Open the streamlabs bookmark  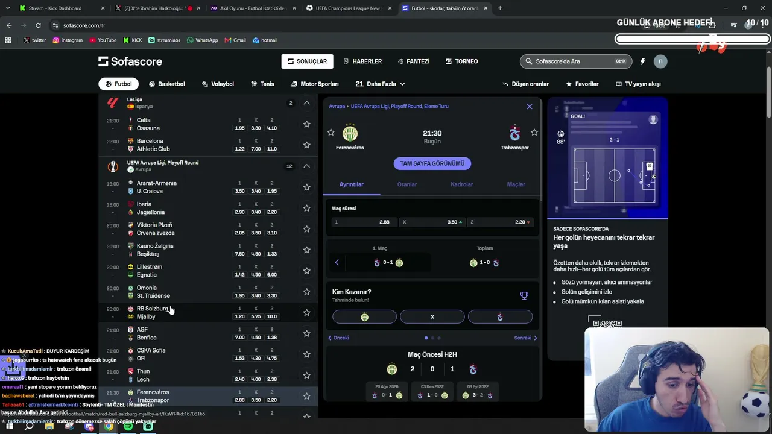[x=164, y=40]
